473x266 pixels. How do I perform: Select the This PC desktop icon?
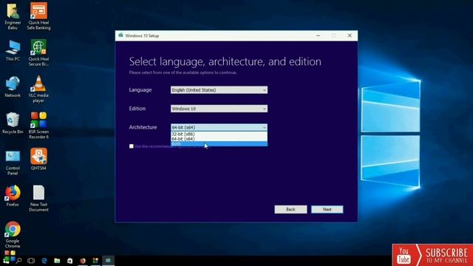pos(13,50)
